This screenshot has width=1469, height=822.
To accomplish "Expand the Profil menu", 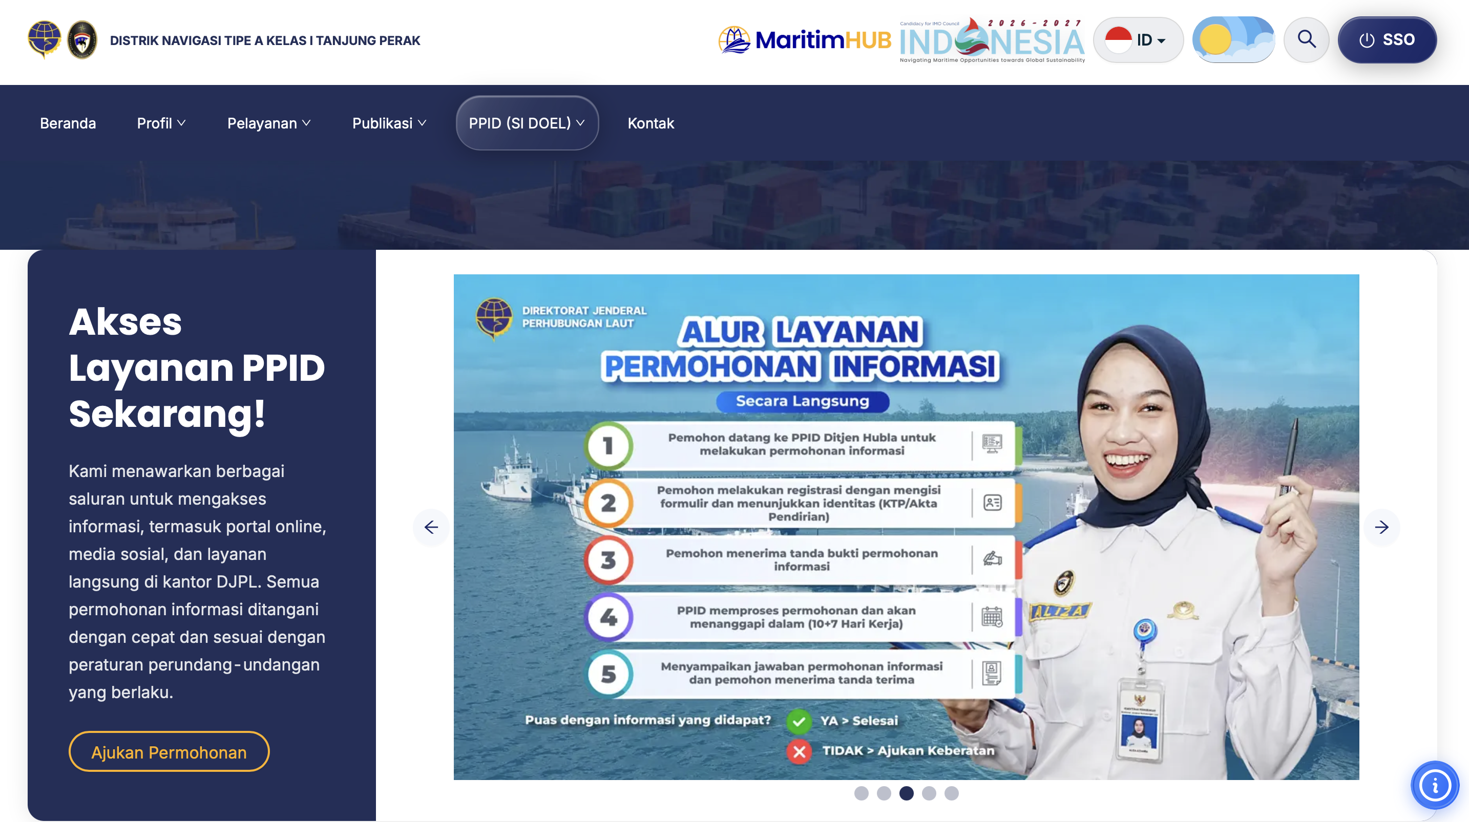I will 161,123.
